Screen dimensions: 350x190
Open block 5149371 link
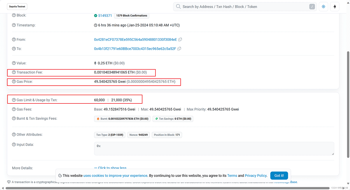click(x=105, y=16)
